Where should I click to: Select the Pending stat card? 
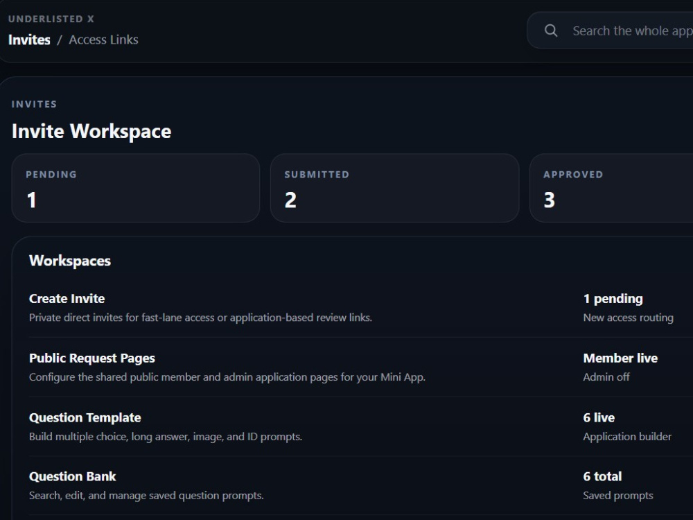point(136,188)
